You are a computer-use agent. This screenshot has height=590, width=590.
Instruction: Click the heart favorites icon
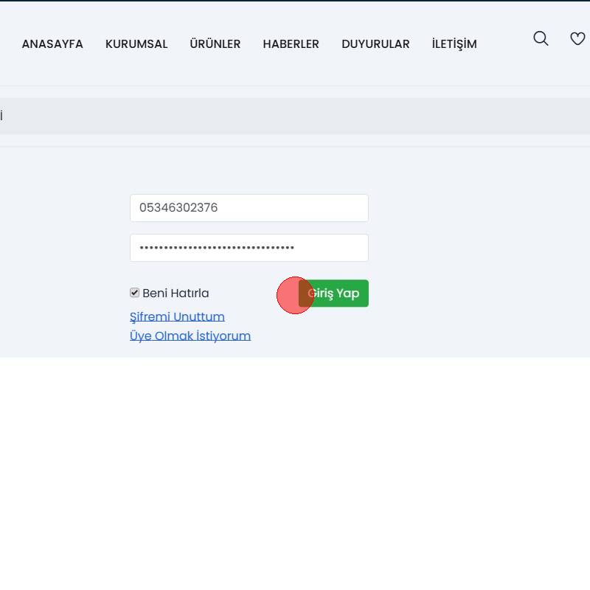[577, 39]
